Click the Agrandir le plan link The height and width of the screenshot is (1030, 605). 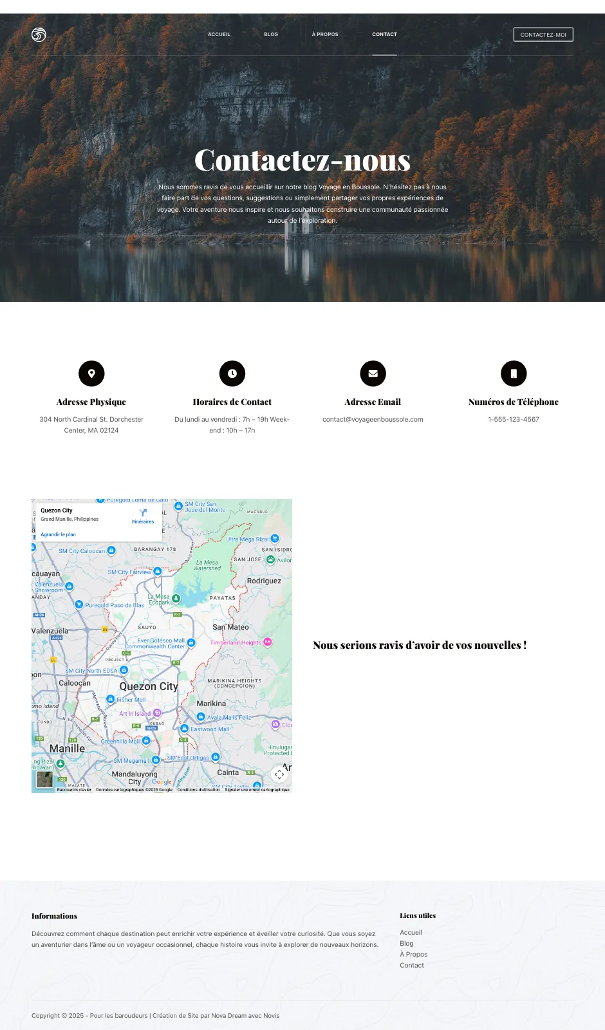click(58, 534)
